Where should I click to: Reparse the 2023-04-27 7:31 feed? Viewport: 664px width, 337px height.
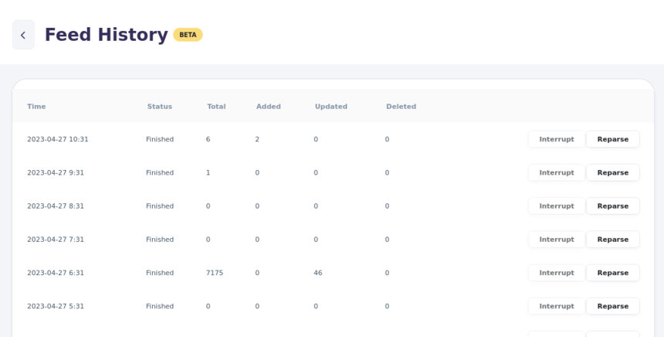(x=612, y=240)
